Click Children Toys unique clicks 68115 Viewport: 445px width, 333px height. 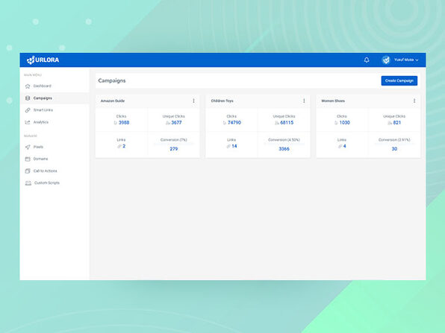(x=287, y=123)
